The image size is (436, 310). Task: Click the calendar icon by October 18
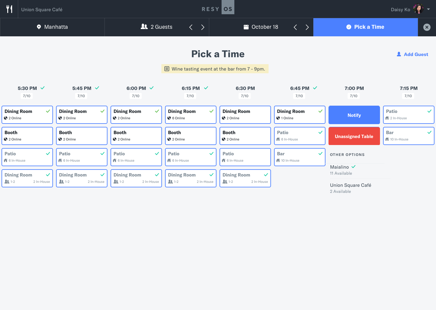click(246, 27)
